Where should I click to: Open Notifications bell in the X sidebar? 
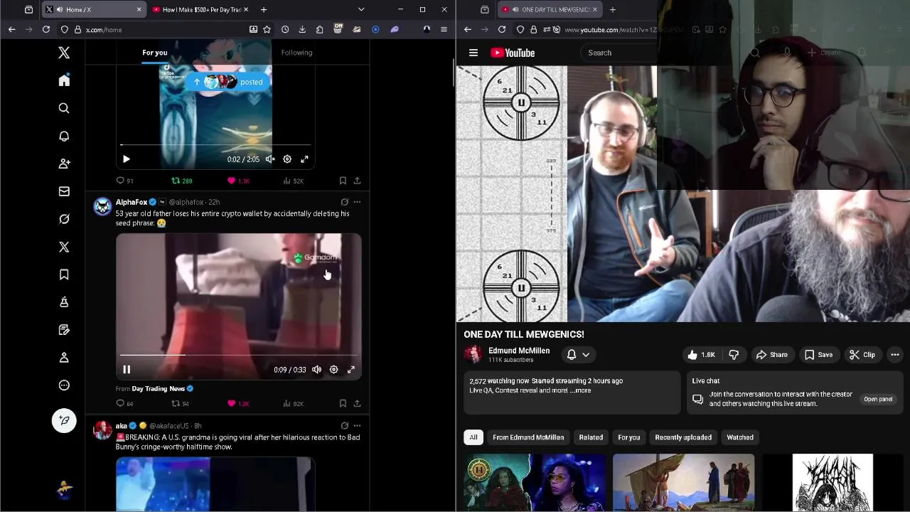point(64,136)
